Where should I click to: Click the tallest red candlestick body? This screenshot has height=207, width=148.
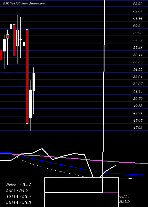tap(27, 76)
